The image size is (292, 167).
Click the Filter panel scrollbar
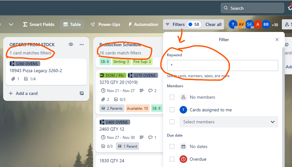[x=283, y=107]
